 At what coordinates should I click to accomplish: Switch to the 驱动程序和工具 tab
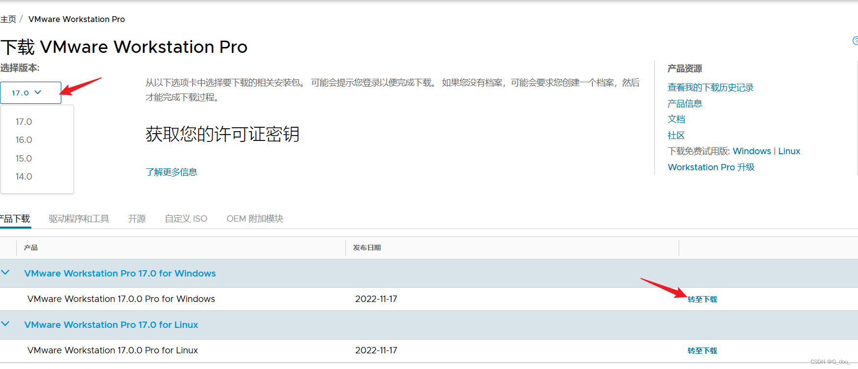pyautogui.click(x=79, y=219)
